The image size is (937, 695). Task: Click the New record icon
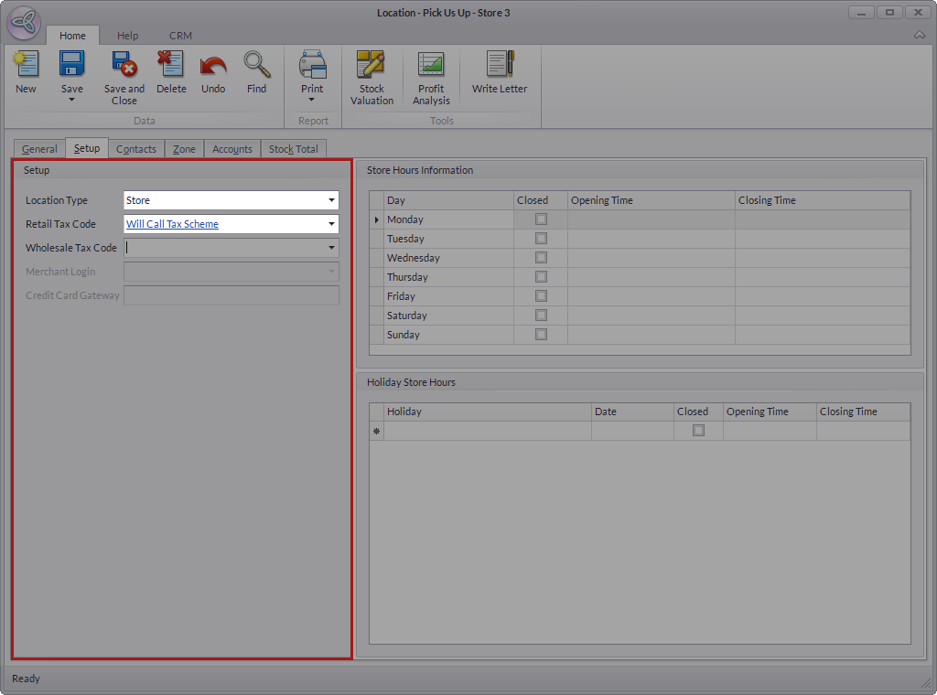click(26, 65)
